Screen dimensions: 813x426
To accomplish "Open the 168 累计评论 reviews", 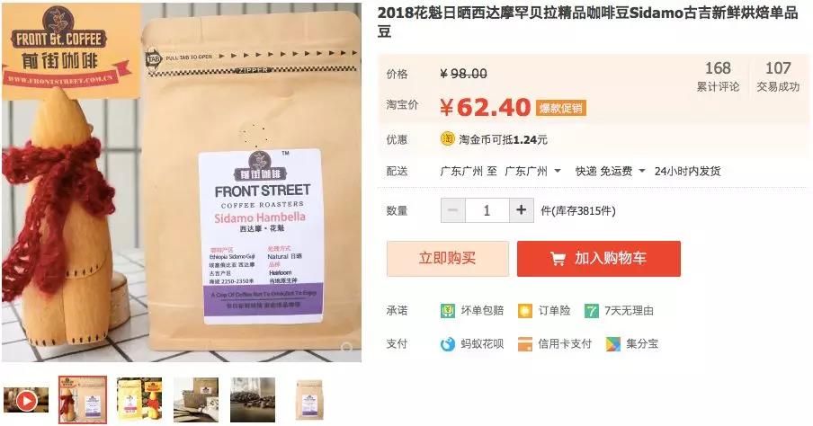I will 718,76.
